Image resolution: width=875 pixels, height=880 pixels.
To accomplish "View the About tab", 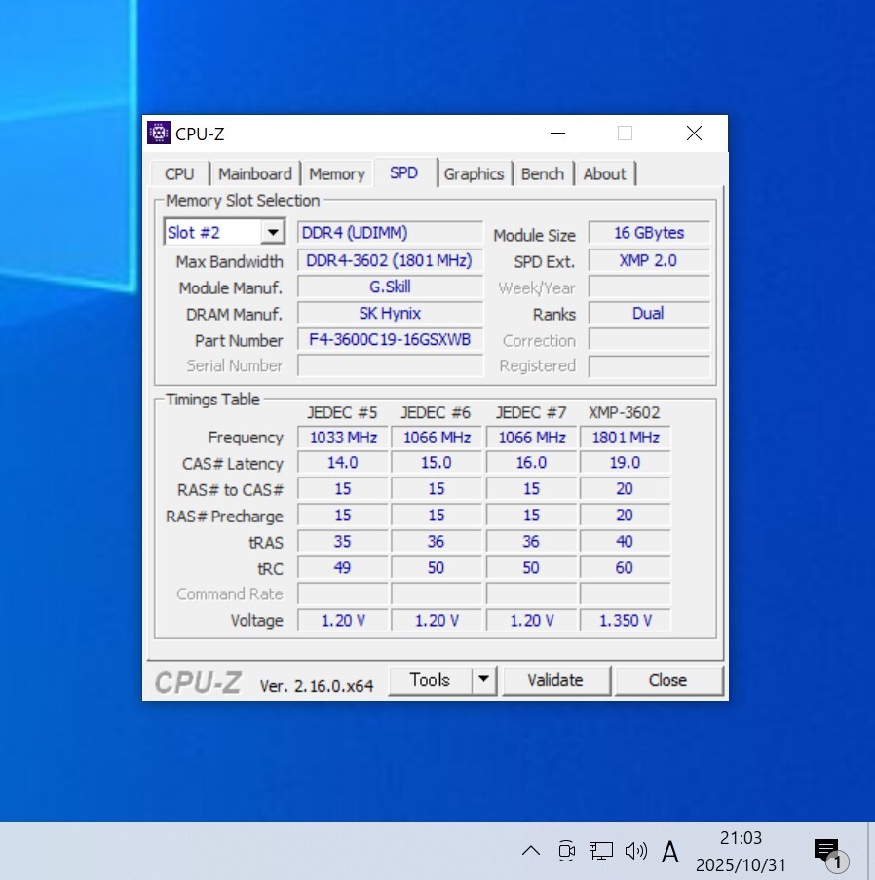I will (x=604, y=173).
